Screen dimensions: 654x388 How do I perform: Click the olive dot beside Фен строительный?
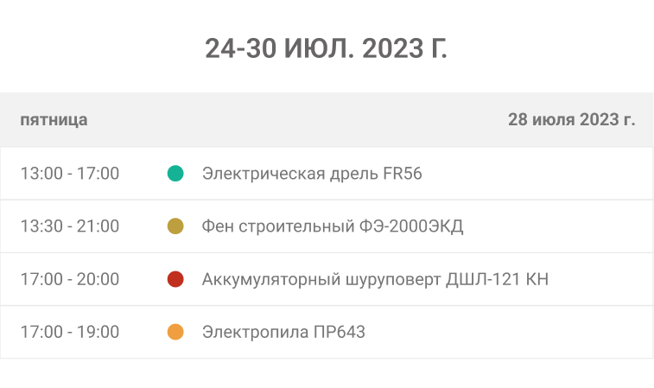(x=175, y=226)
